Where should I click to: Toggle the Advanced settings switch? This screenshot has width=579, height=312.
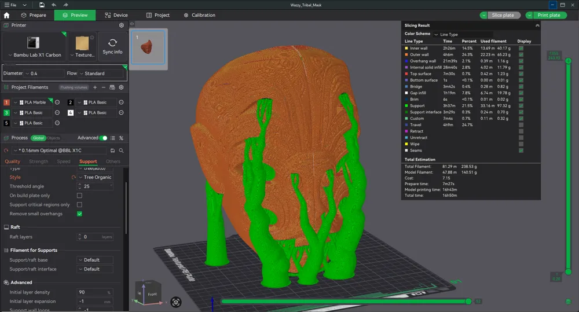104,138
